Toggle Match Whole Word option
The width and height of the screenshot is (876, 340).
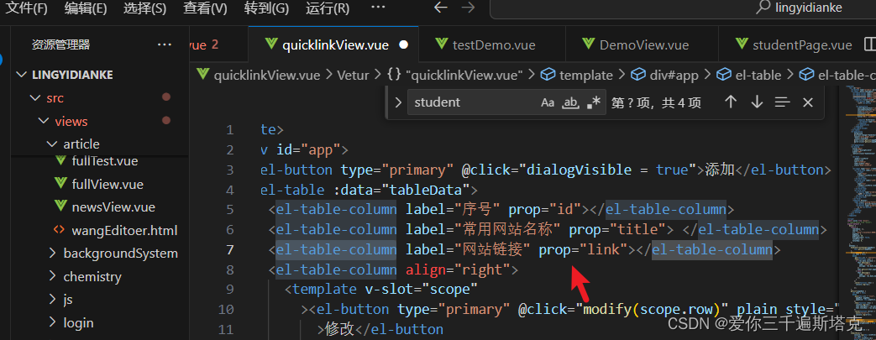coord(571,102)
